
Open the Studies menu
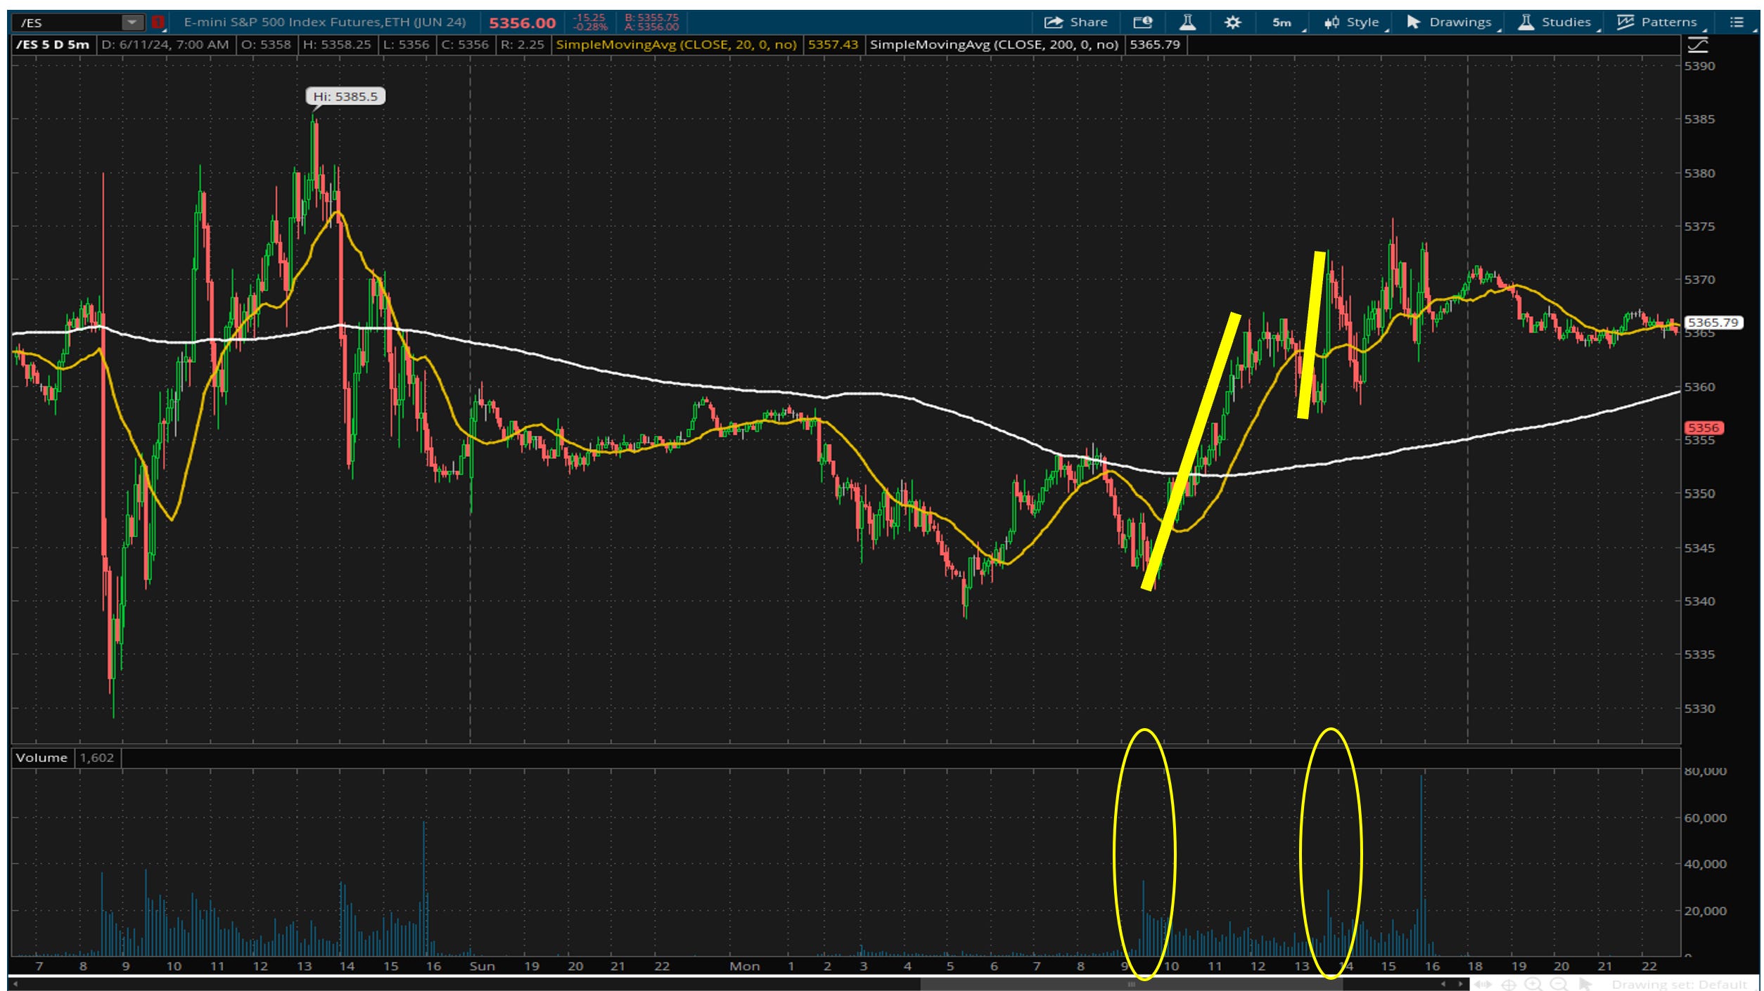(x=1555, y=22)
